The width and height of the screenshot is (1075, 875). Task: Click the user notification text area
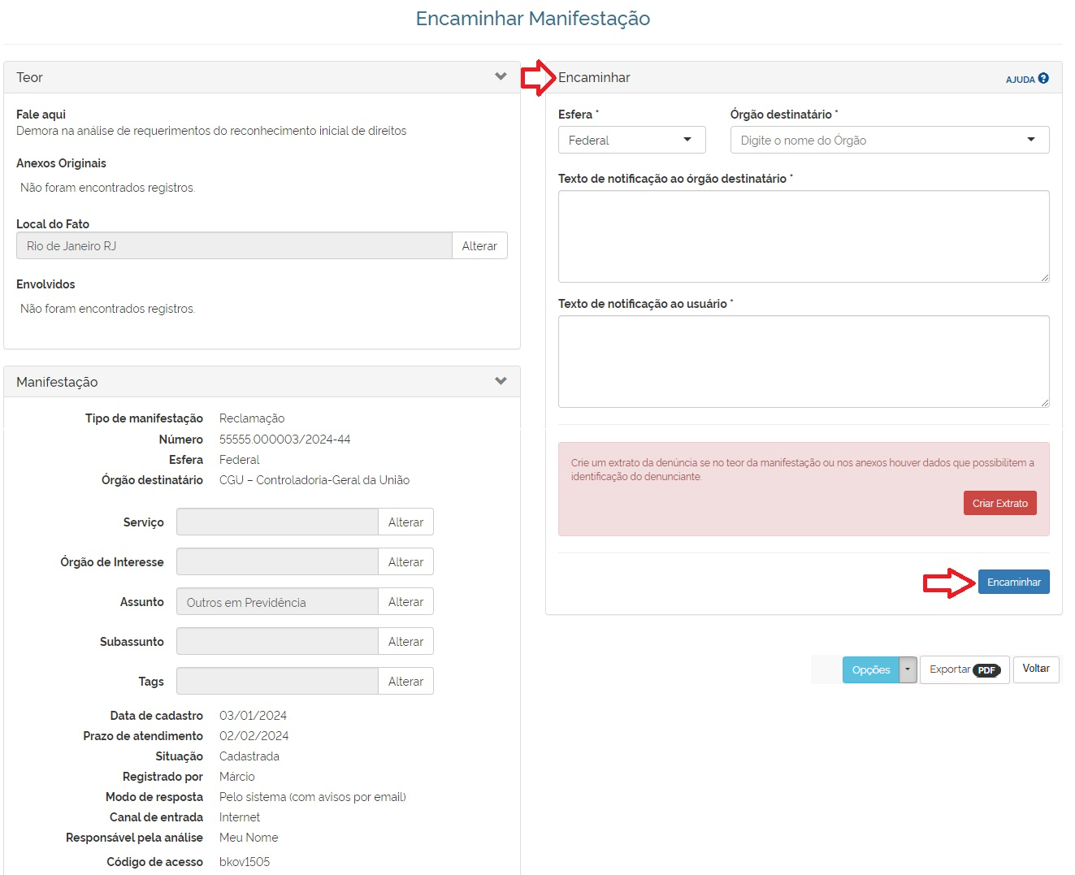803,362
